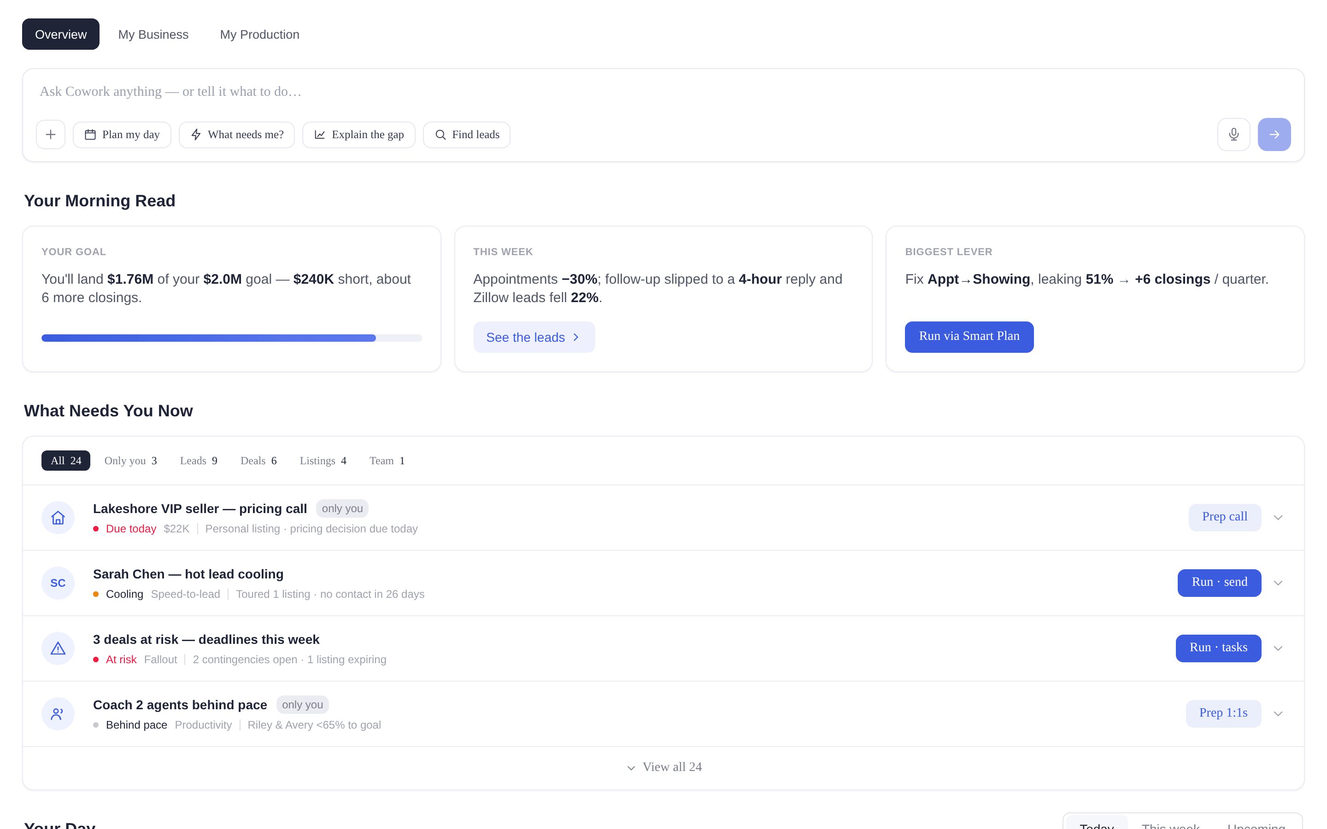Click the Run · tasks button

[x=1218, y=648]
